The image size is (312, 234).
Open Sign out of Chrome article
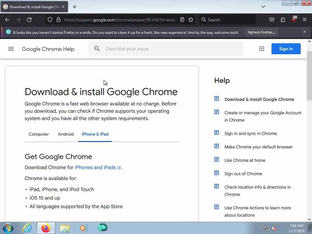click(243, 174)
